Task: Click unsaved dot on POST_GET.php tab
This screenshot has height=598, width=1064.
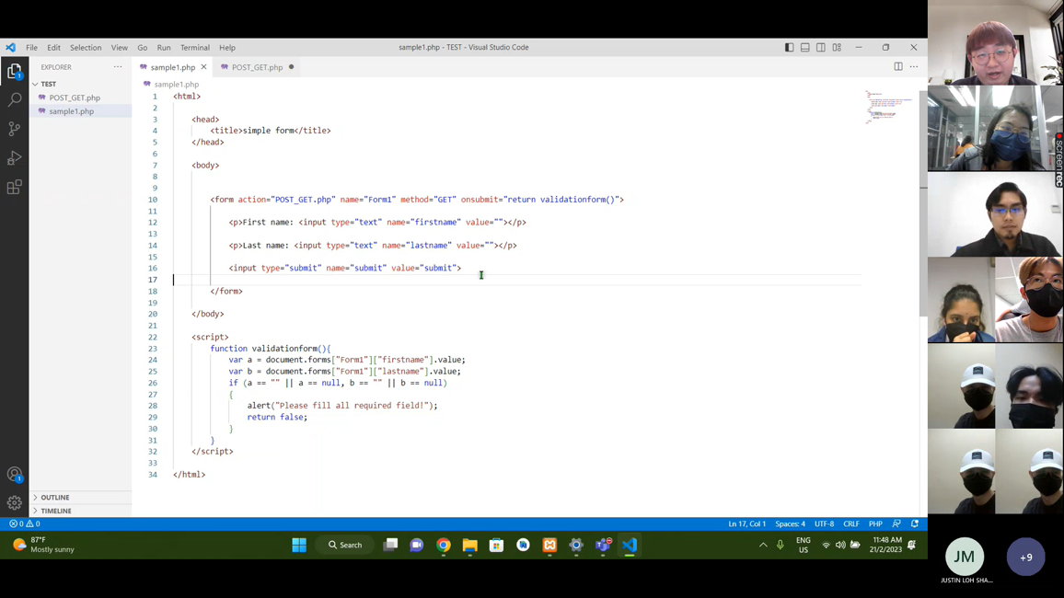Action: coord(291,67)
